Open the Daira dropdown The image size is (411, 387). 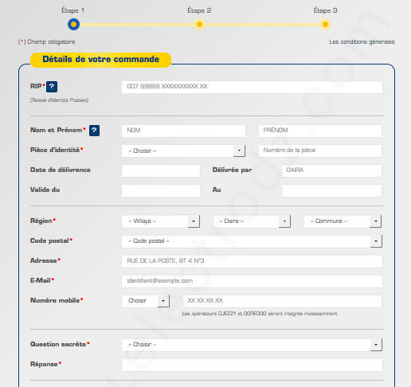click(252, 221)
